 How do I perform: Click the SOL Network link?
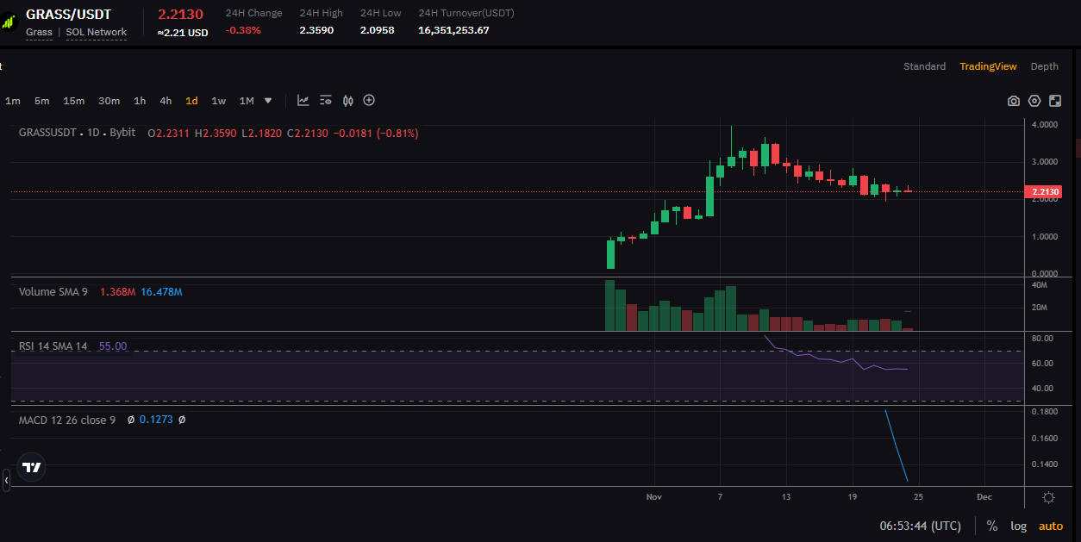coord(97,32)
